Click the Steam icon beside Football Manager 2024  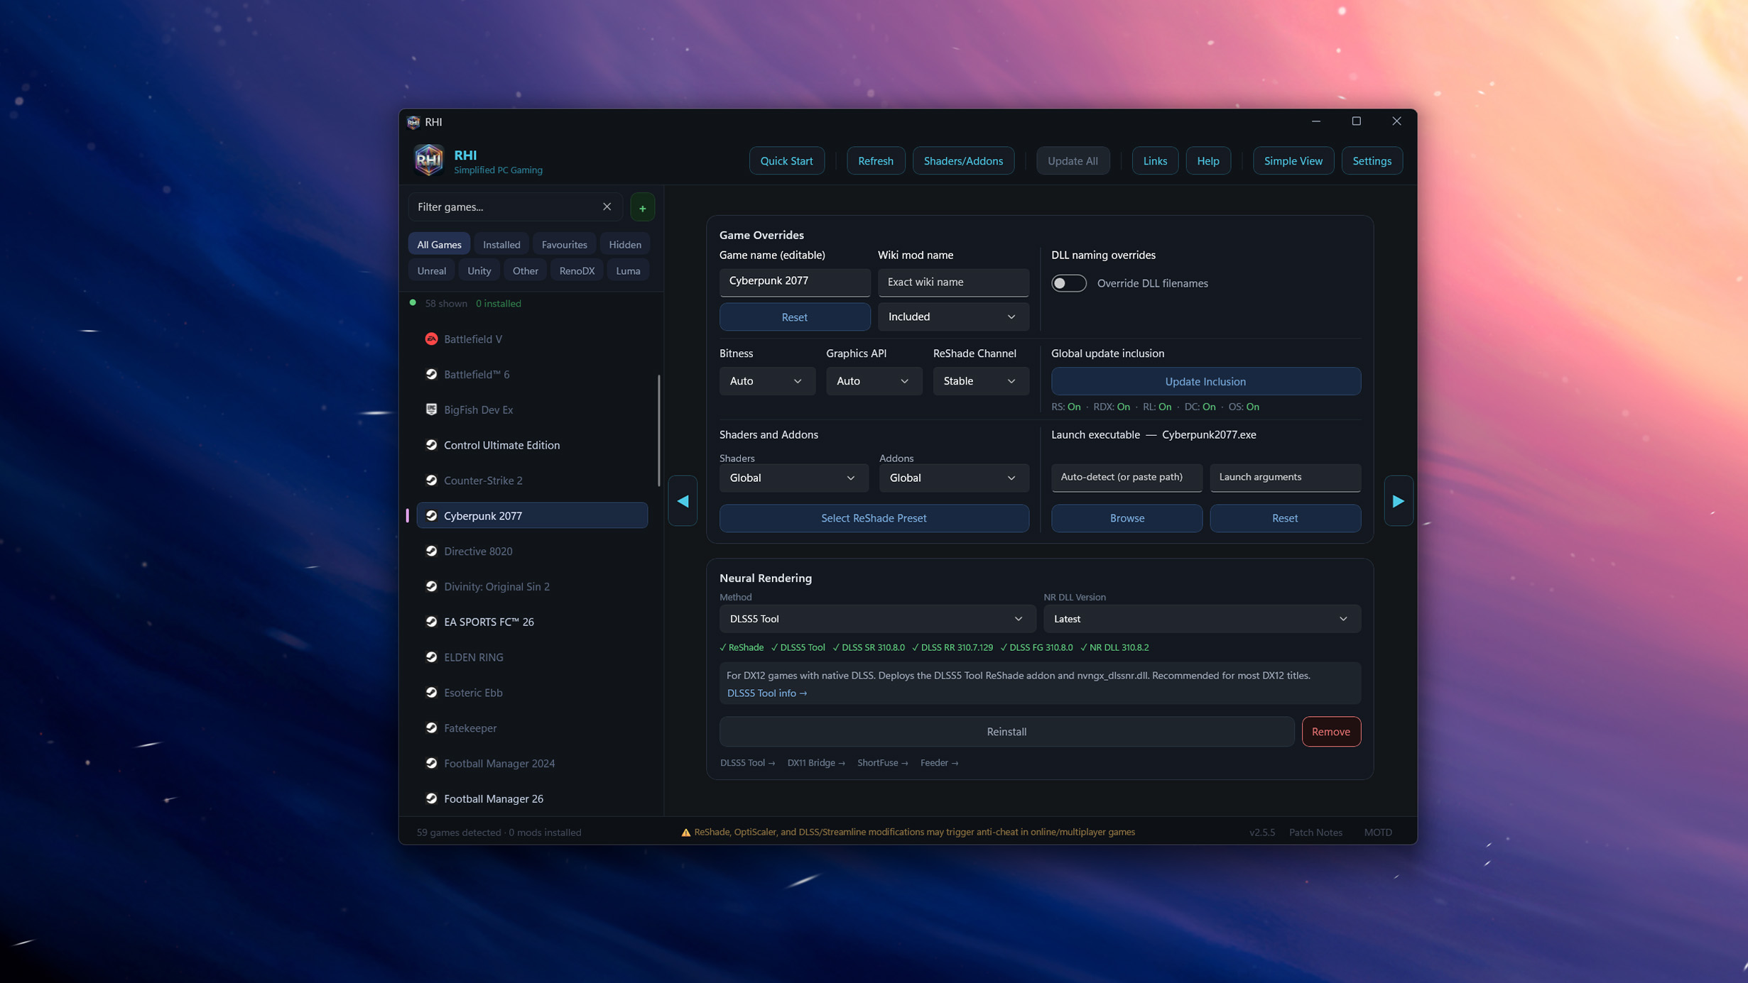(431, 763)
